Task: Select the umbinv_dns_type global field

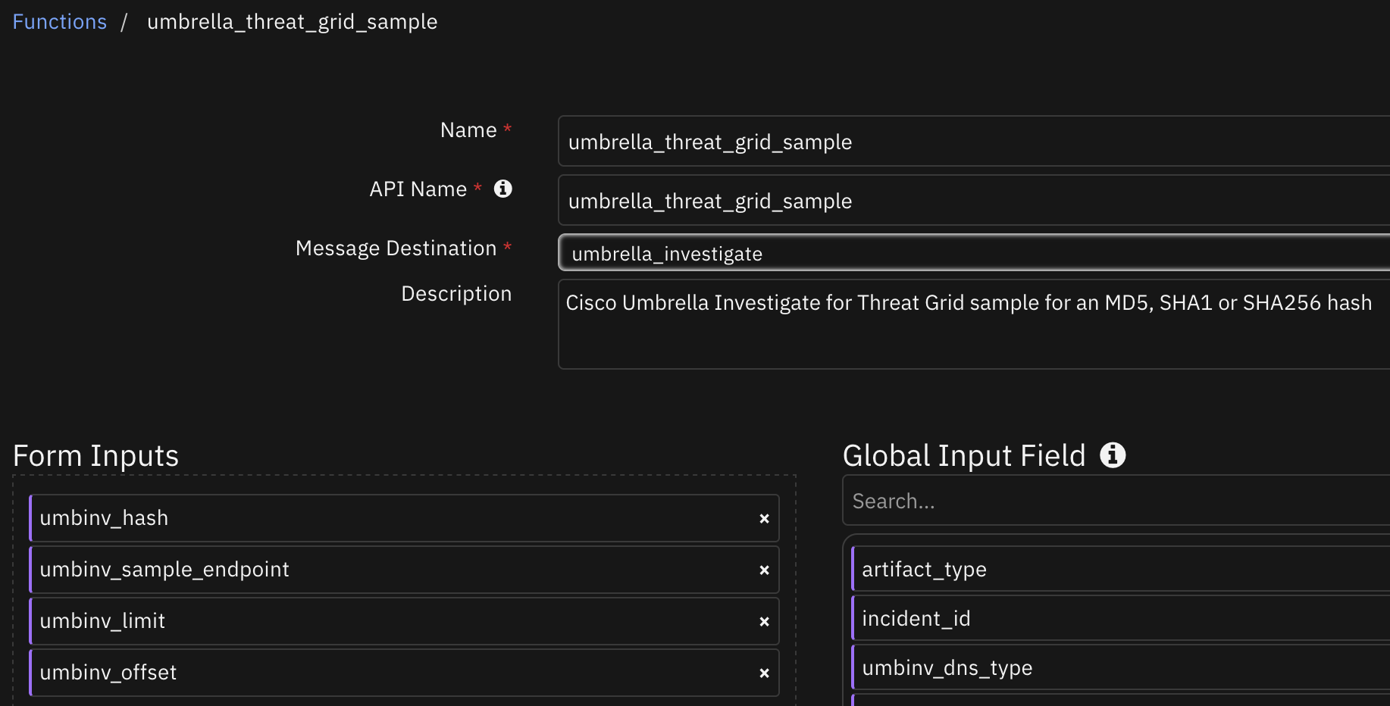Action: tap(1121, 667)
